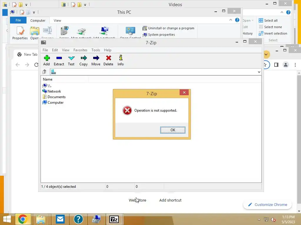The height and width of the screenshot is (225, 301).
Task: Go up one folder level in 7-Zip
Action: coord(44,72)
